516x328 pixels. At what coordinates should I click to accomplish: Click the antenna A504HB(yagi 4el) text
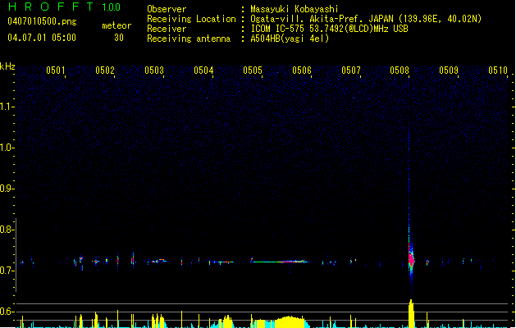pyautogui.click(x=290, y=39)
